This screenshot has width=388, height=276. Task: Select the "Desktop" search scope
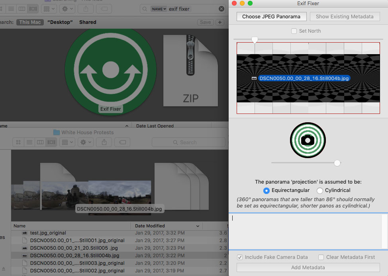60,22
